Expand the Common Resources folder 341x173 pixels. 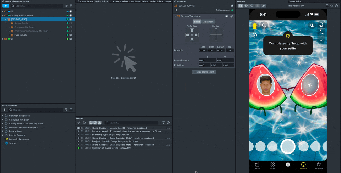click(x=2, y=116)
